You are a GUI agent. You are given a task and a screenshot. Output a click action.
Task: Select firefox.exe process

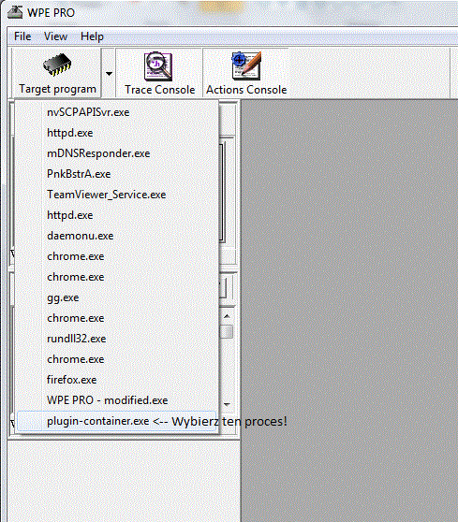point(117,380)
